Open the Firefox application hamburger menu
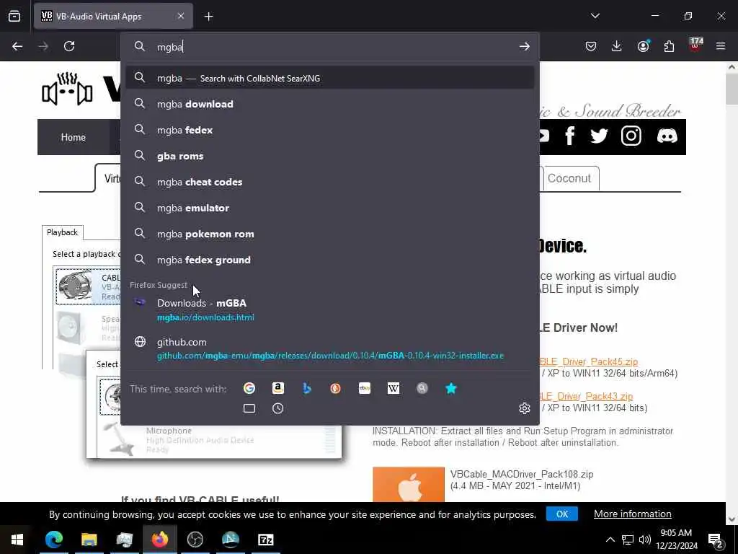Screen dimensions: 738x554 (x=721, y=46)
